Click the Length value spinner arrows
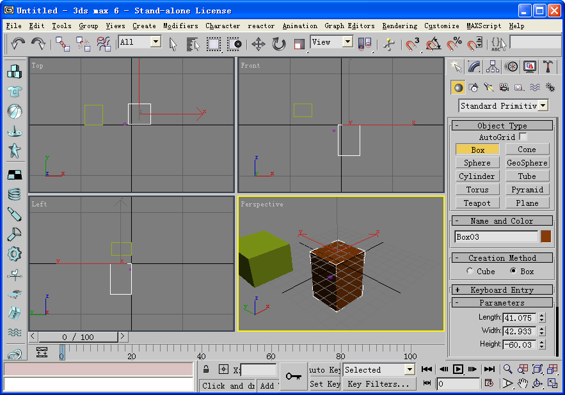This screenshot has height=395, width=565. tap(541, 318)
